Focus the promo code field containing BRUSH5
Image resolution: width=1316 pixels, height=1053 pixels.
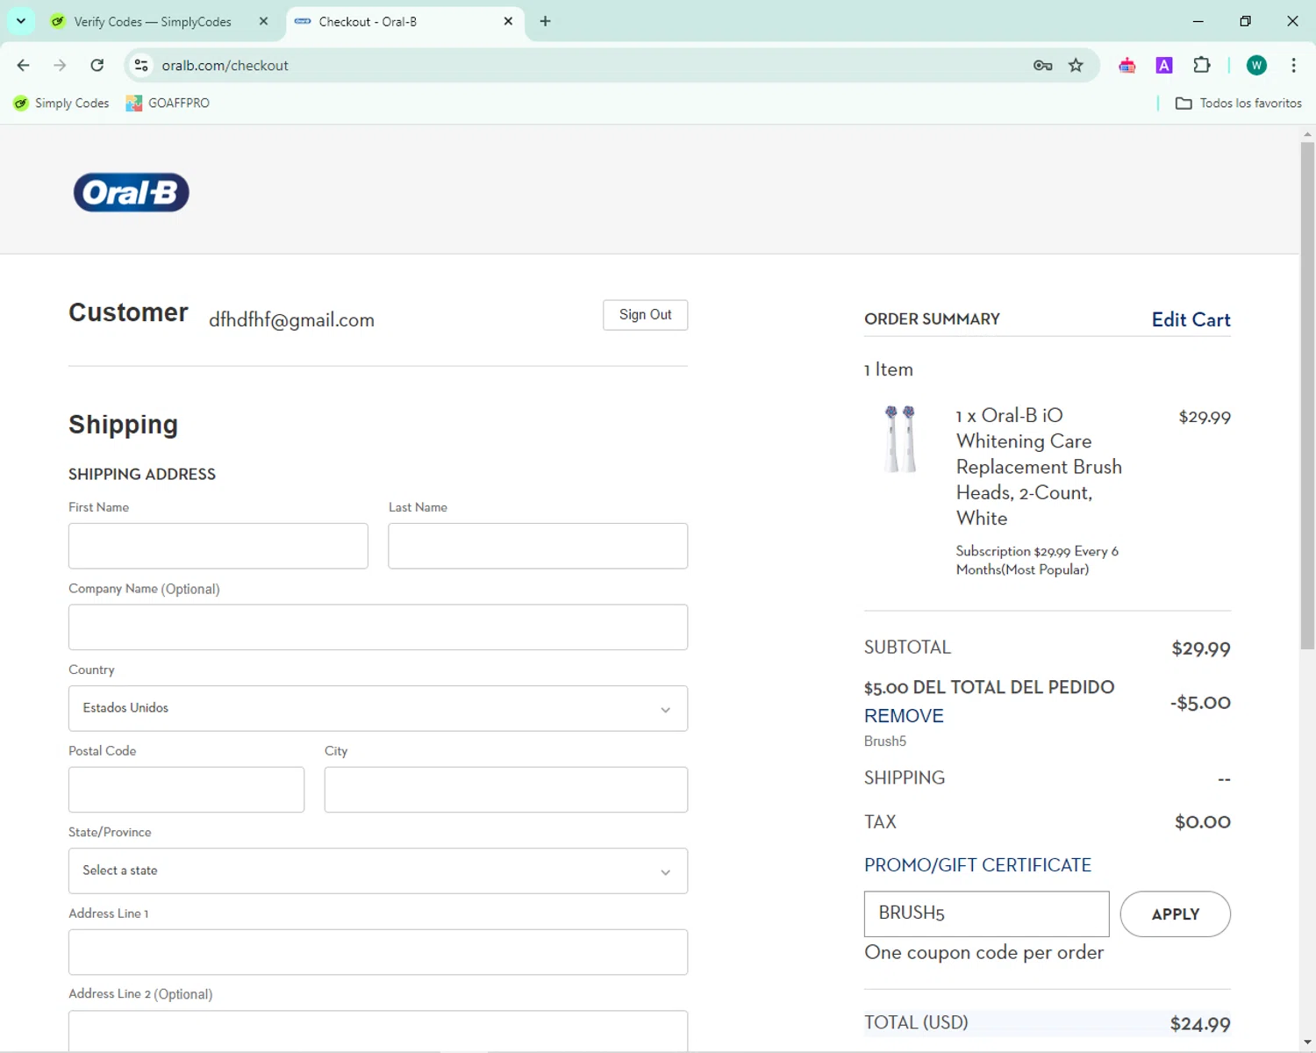tap(987, 913)
